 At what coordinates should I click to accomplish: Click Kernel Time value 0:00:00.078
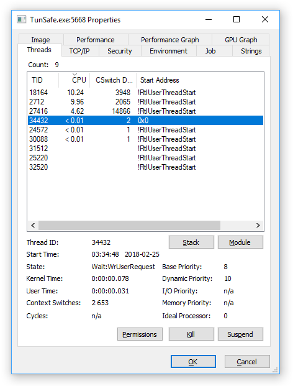coord(110,278)
